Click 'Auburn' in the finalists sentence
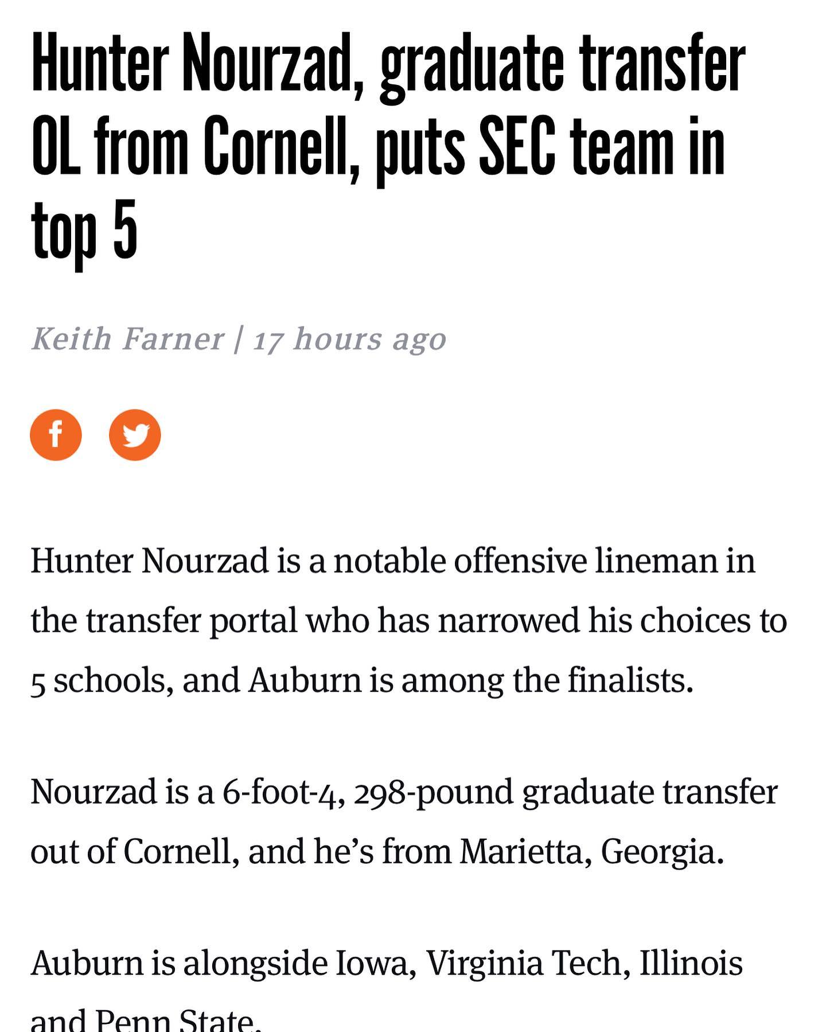The height and width of the screenshot is (1032, 826). pyautogui.click(x=304, y=680)
